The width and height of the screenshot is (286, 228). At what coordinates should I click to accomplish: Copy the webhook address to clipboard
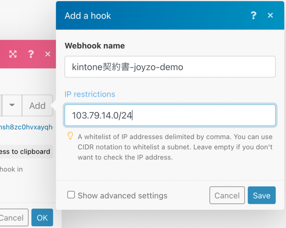pos(25,151)
